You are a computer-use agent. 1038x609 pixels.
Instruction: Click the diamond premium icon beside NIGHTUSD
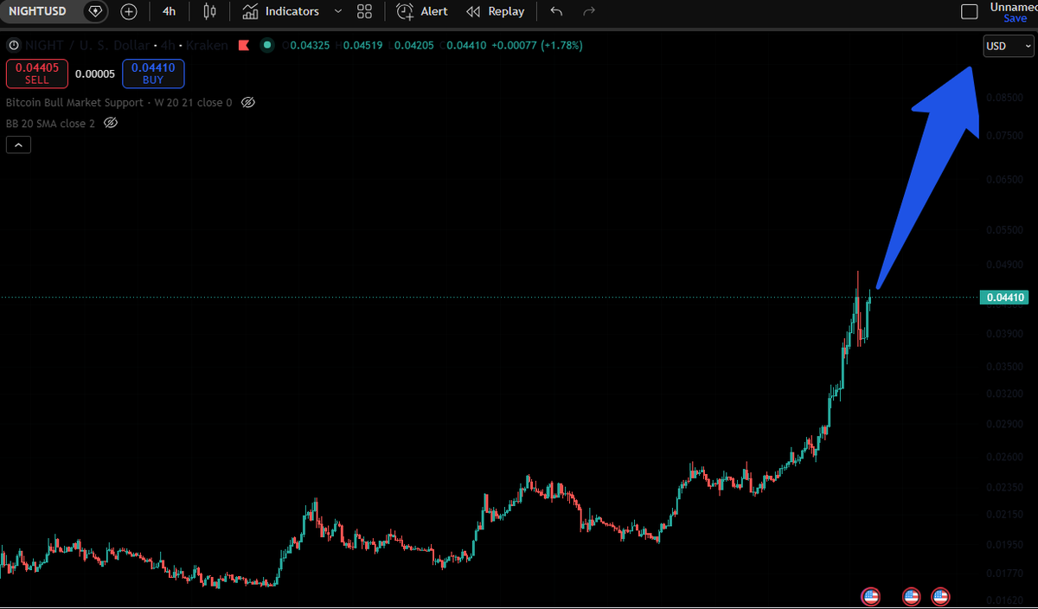tap(96, 11)
